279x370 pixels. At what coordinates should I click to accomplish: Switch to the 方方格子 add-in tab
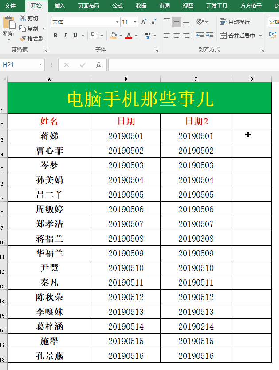(251, 6)
